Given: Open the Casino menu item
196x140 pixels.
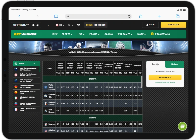Looking at the screenshot, I should tap(109, 34).
